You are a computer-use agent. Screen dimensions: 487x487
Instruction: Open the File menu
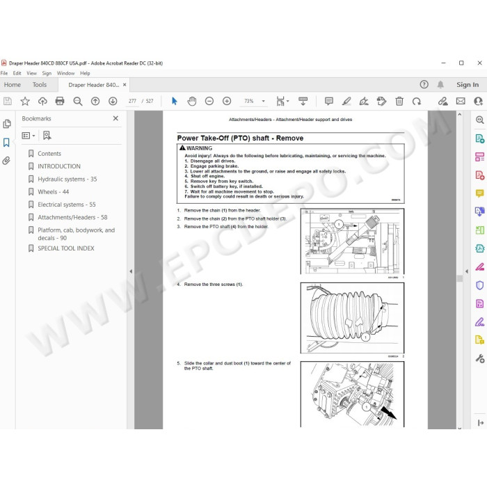[x=4, y=73]
